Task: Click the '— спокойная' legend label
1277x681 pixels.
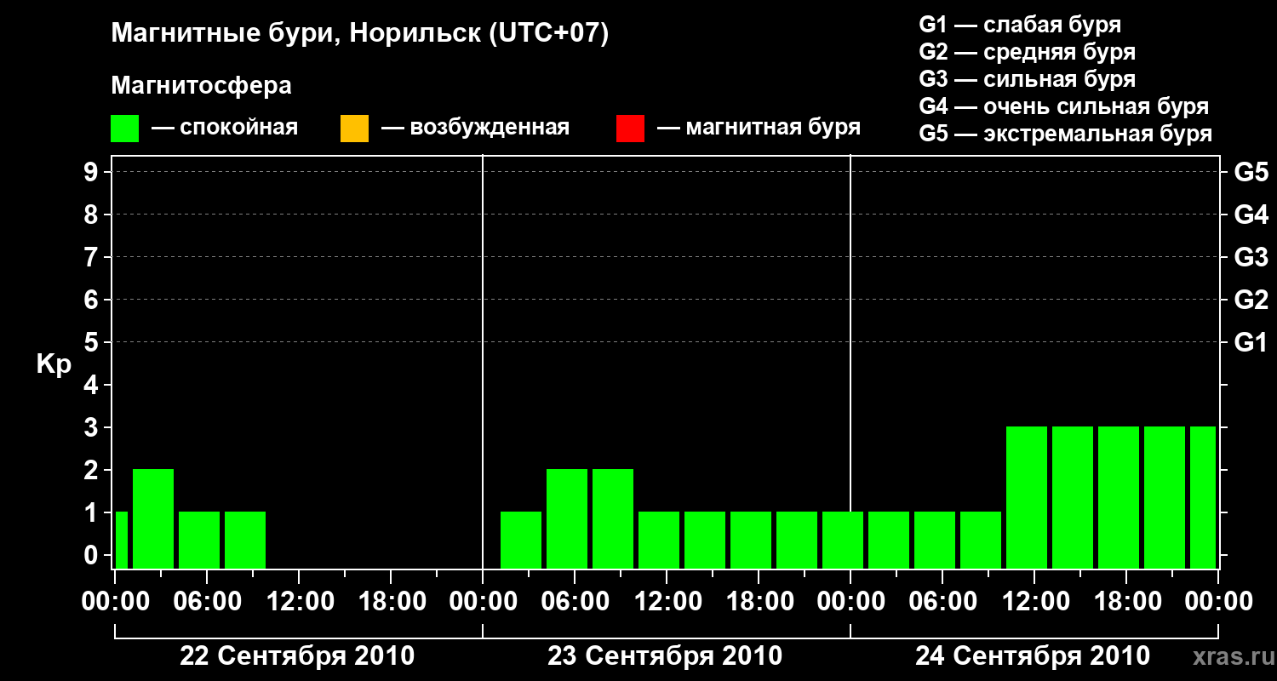Action: click(x=225, y=128)
